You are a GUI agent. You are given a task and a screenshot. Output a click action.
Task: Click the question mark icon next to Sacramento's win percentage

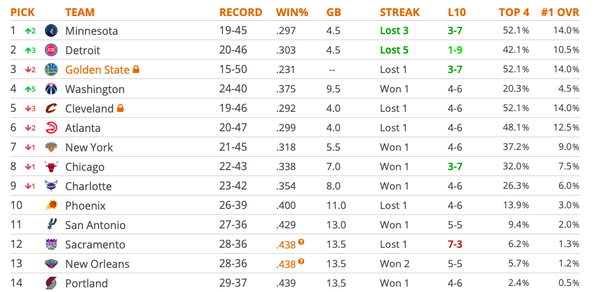[x=301, y=242]
